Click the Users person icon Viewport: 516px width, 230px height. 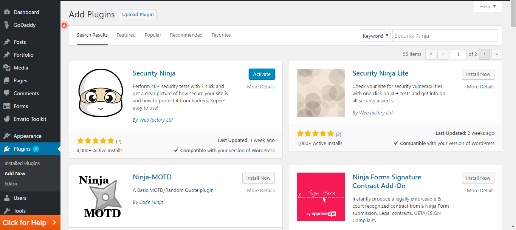7,198
